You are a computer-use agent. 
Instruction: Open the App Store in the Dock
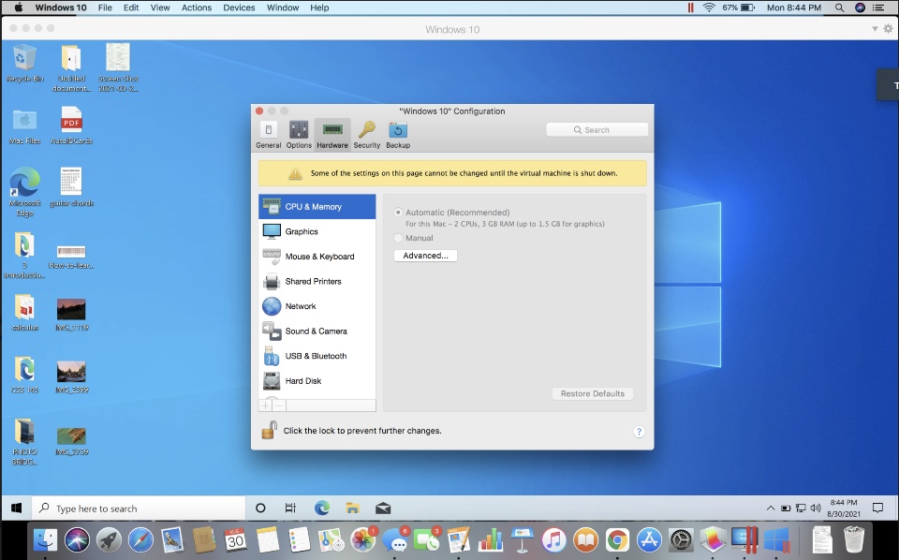click(x=649, y=540)
